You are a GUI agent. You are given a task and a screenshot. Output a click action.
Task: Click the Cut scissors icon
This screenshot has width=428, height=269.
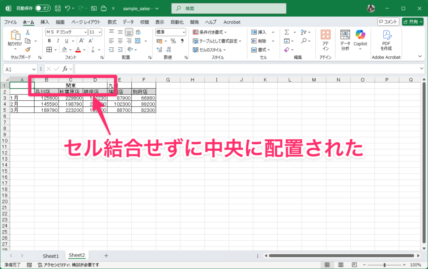point(28,32)
